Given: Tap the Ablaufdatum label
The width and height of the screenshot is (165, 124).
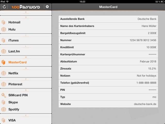Looking at the screenshot, I should pyautogui.click(x=69, y=61).
